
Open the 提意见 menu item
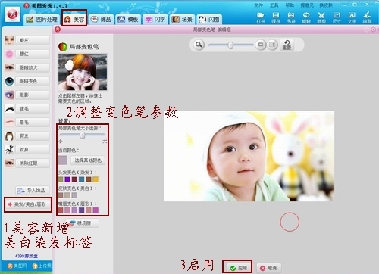(x=307, y=5)
